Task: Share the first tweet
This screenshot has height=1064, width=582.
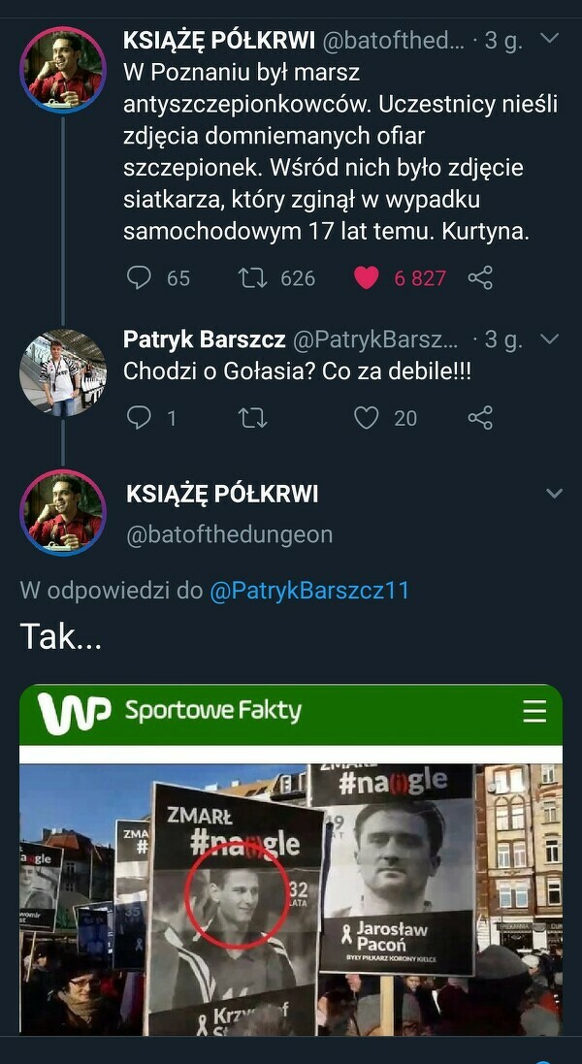Action: click(x=480, y=277)
